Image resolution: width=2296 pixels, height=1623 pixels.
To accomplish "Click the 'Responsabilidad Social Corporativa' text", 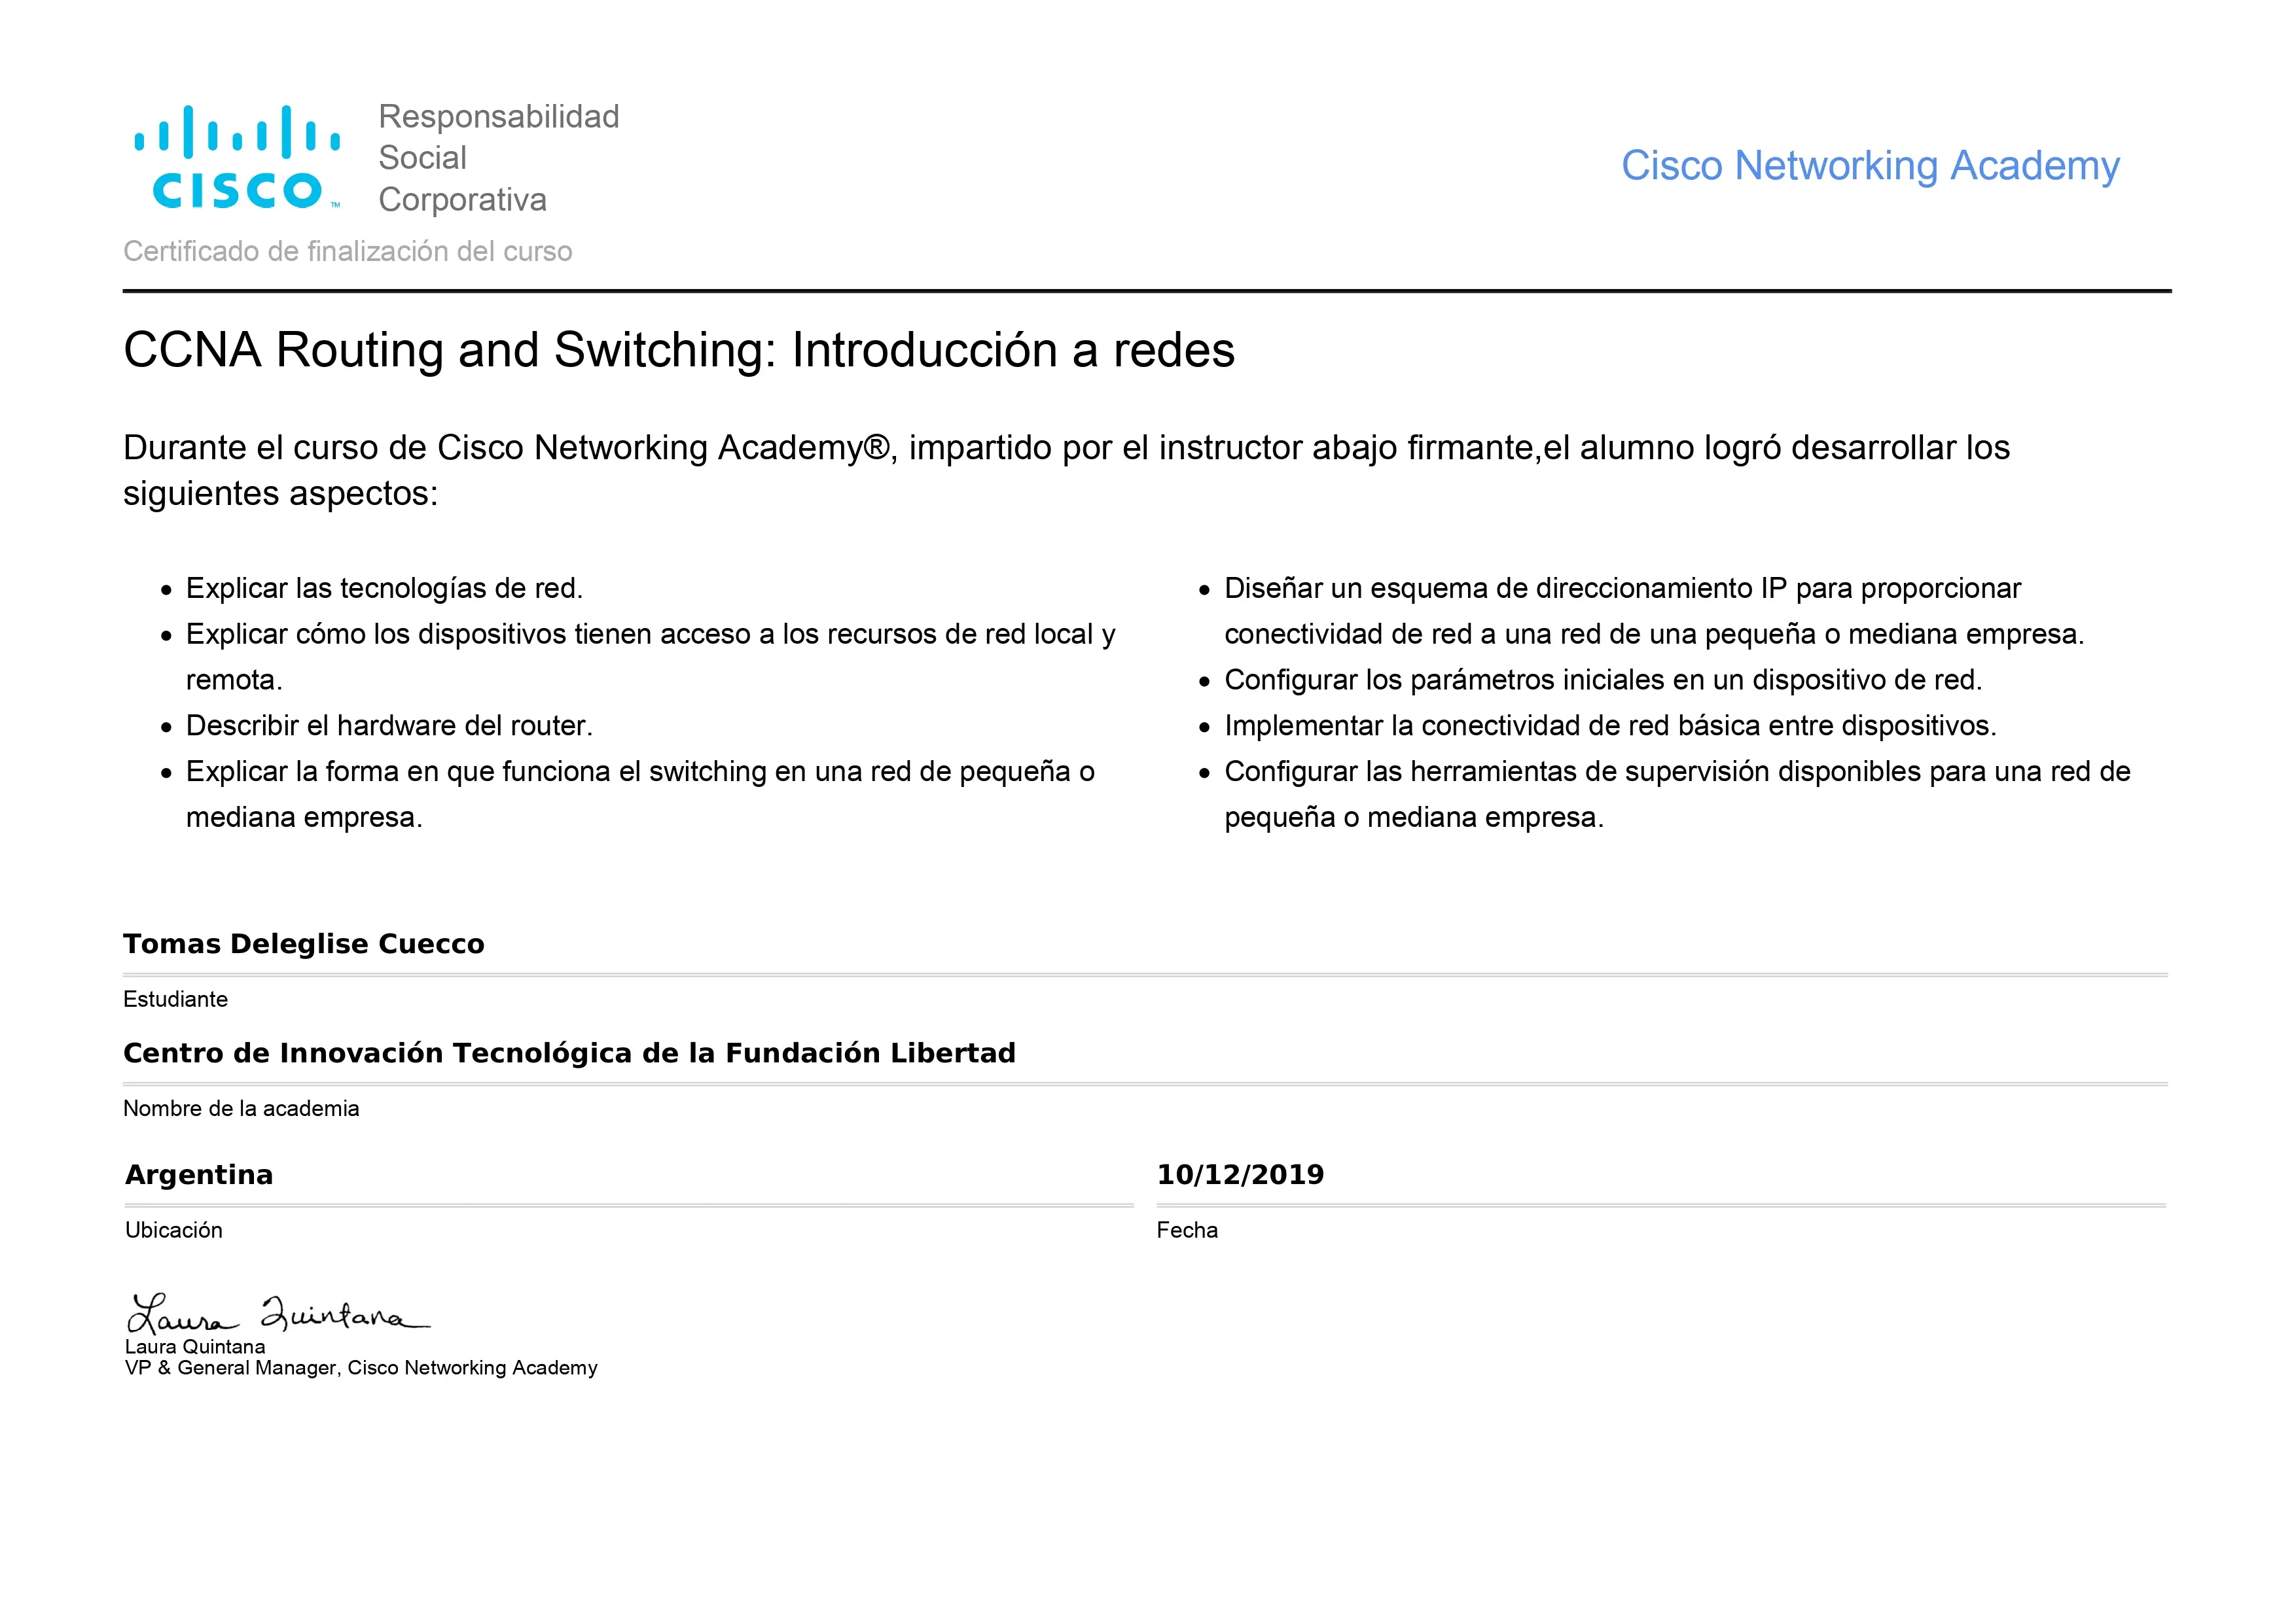I will click(x=498, y=158).
